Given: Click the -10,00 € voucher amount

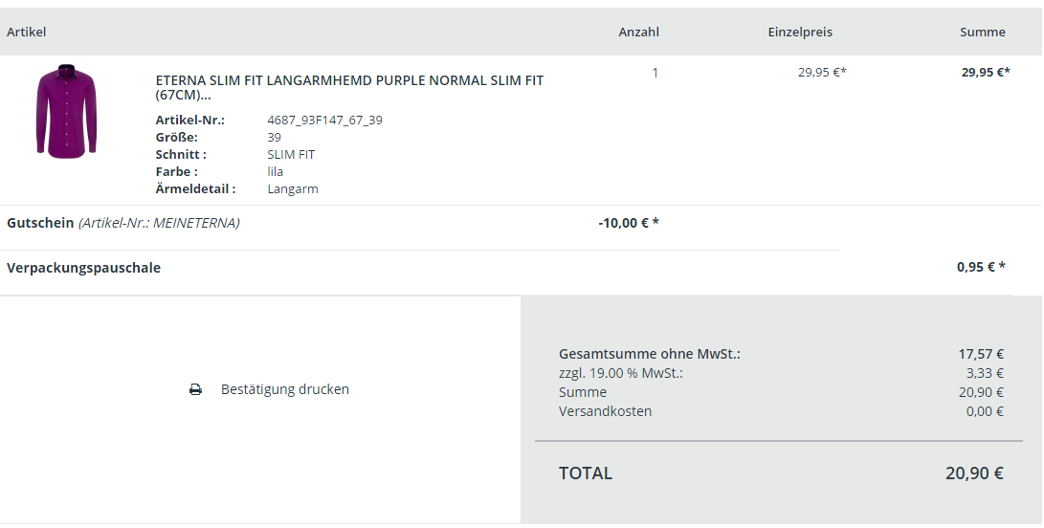Looking at the screenshot, I should (x=628, y=223).
